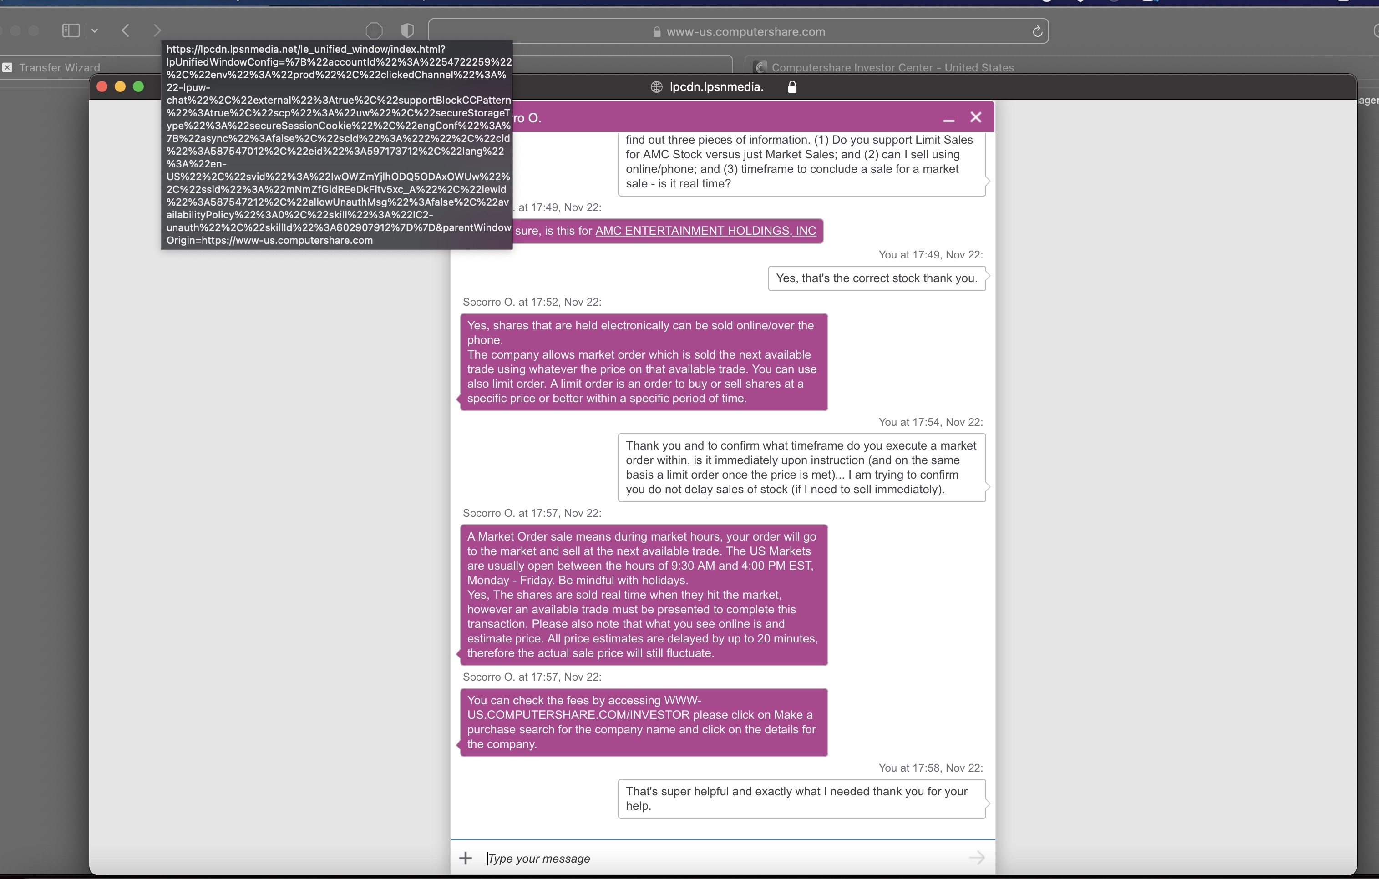Close the chat panel with X icon
Image resolution: width=1379 pixels, height=879 pixels.
click(x=976, y=117)
